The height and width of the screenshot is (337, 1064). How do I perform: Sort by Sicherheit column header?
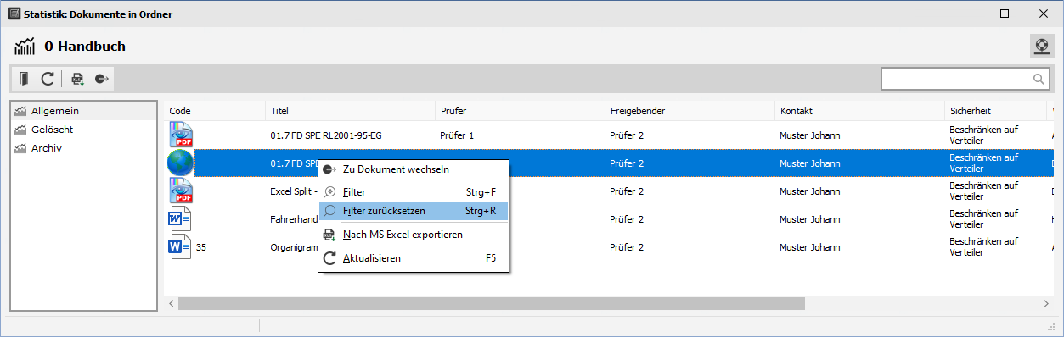(996, 111)
